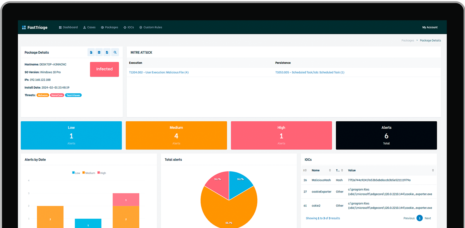Viewport: 465px width, 228px height.
Task: Select the cookieExporter IOC name
Action: [x=321, y=192]
